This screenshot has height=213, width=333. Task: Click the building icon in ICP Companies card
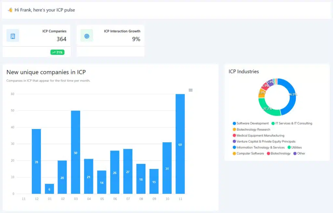pyautogui.click(x=13, y=36)
